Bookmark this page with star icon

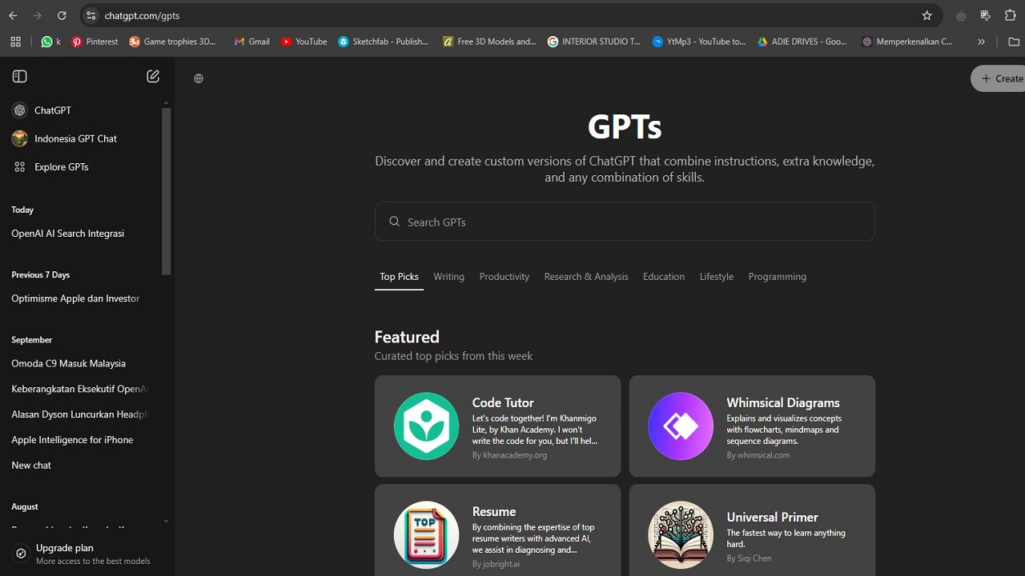click(927, 15)
